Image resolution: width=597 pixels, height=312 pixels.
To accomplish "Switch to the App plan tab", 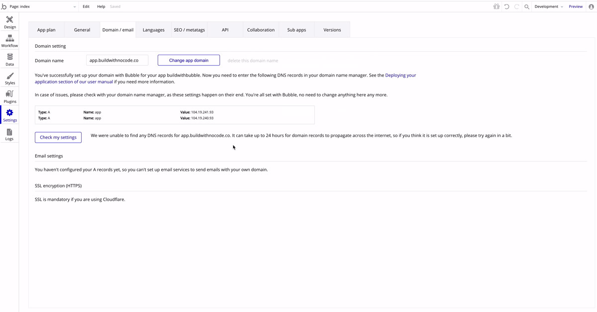I will (46, 30).
